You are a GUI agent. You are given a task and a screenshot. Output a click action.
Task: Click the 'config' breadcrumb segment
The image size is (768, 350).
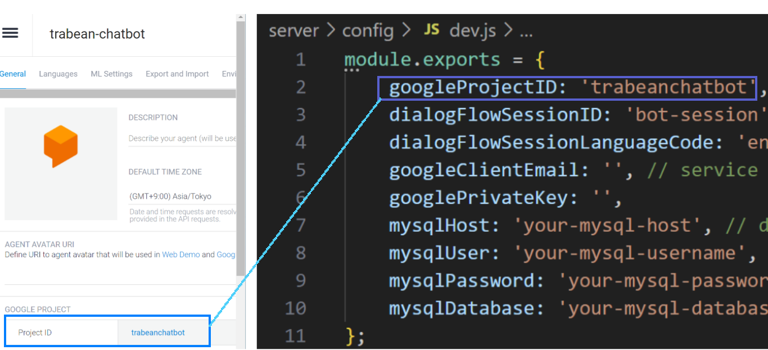tap(368, 30)
